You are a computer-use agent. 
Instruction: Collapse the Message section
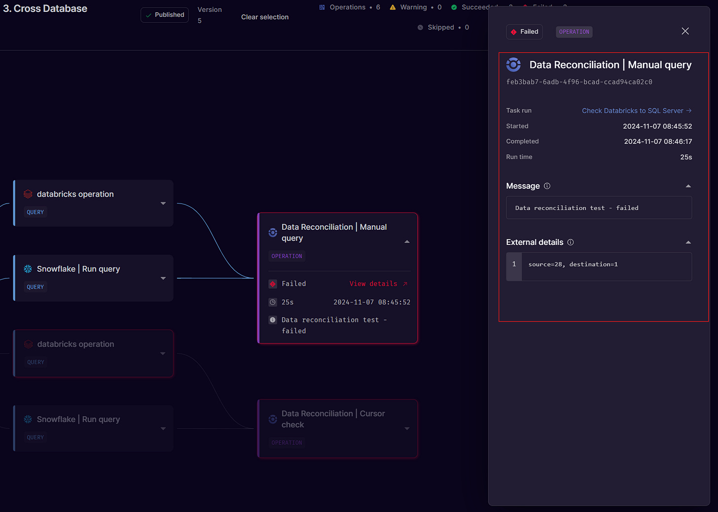(688, 186)
